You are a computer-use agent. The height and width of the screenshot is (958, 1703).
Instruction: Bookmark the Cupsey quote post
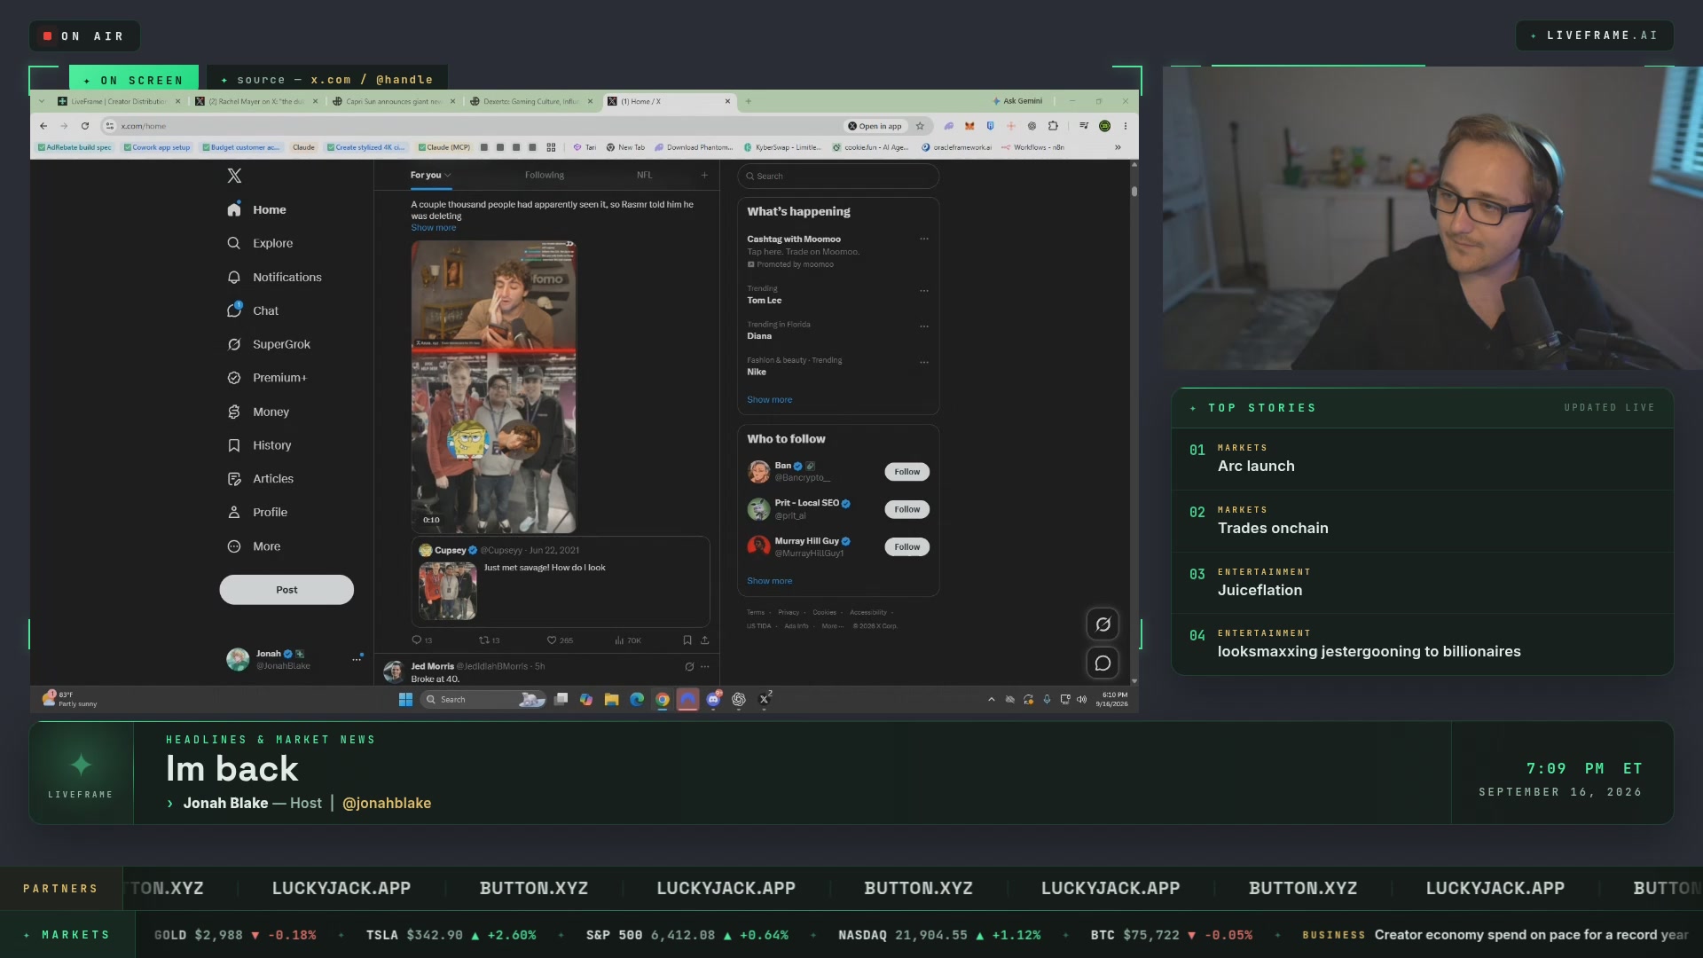click(687, 640)
